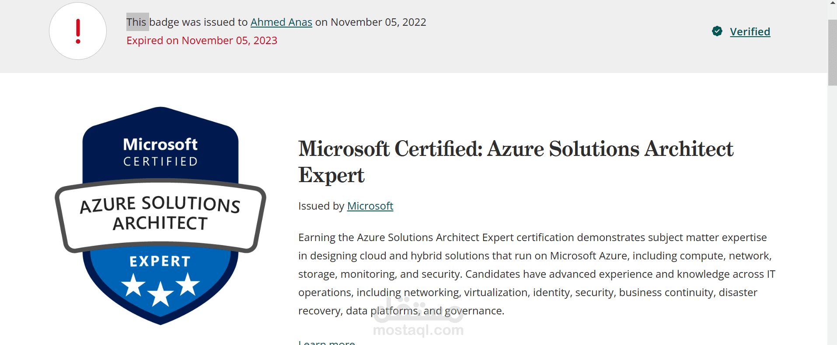The image size is (837, 345).
Task: Click the red exclamation expiration icon
Action: 77,31
